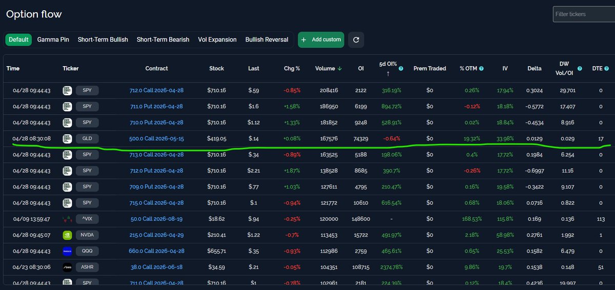Open the 712.0 Call 2026-04-28 contract link

pyautogui.click(x=156, y=90)
